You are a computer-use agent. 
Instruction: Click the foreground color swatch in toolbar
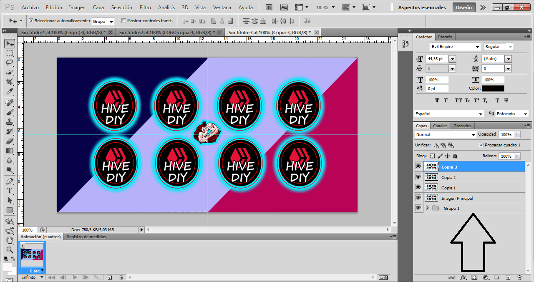point(8,267)
